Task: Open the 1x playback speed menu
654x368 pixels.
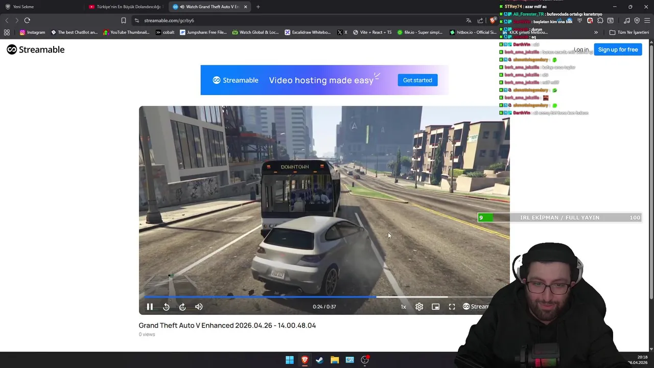Action: (403, 307)
